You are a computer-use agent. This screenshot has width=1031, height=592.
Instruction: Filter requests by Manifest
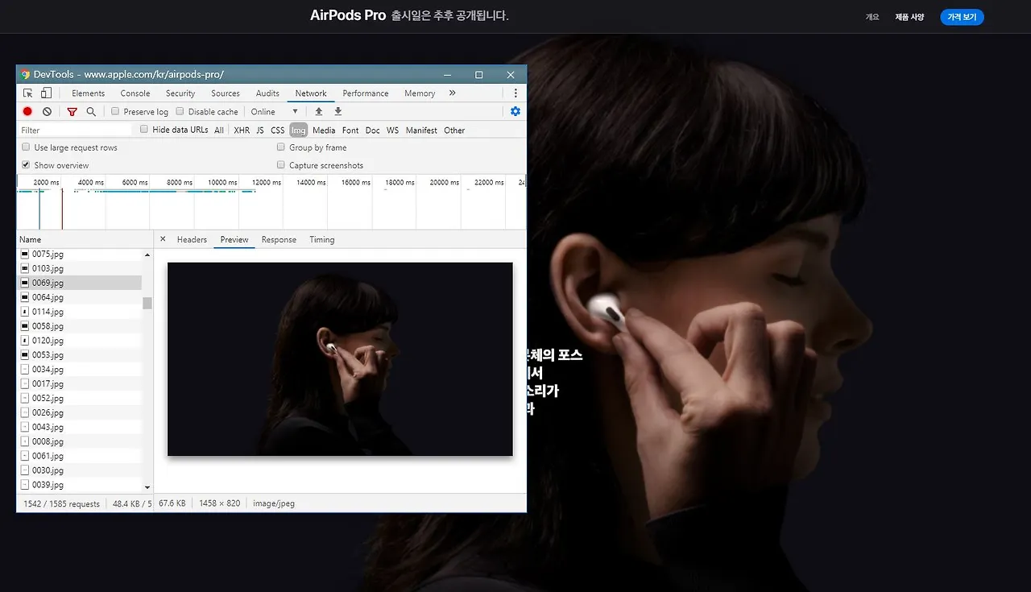[x=421, y=130]
